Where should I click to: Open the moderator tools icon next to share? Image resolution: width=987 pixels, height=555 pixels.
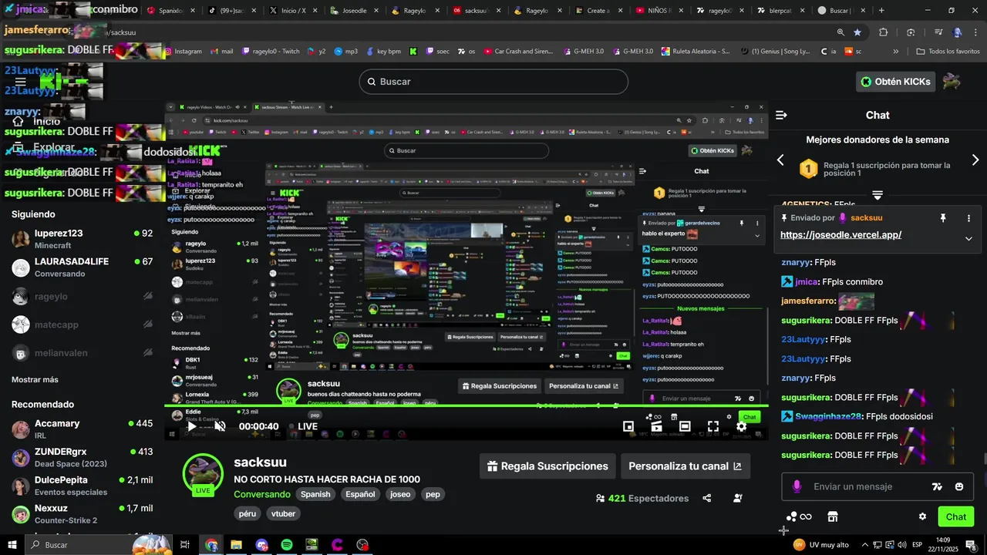click(x=737, y=498)
